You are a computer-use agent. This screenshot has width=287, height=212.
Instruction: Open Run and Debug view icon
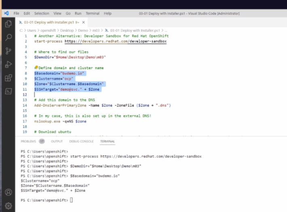(x=8, y=64)
